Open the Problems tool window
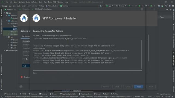 point(33,94)
